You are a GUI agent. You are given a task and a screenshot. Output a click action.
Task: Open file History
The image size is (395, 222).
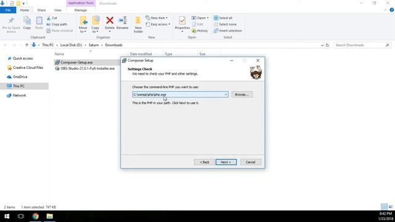200,30
